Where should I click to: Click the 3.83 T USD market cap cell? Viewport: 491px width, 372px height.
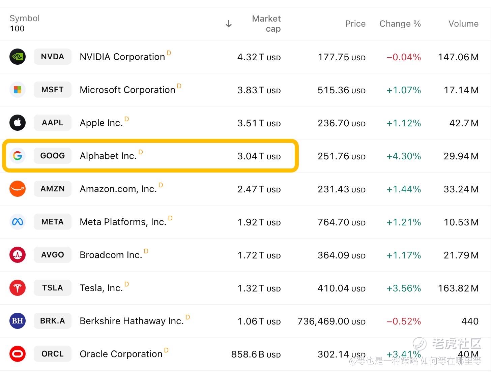259,90
